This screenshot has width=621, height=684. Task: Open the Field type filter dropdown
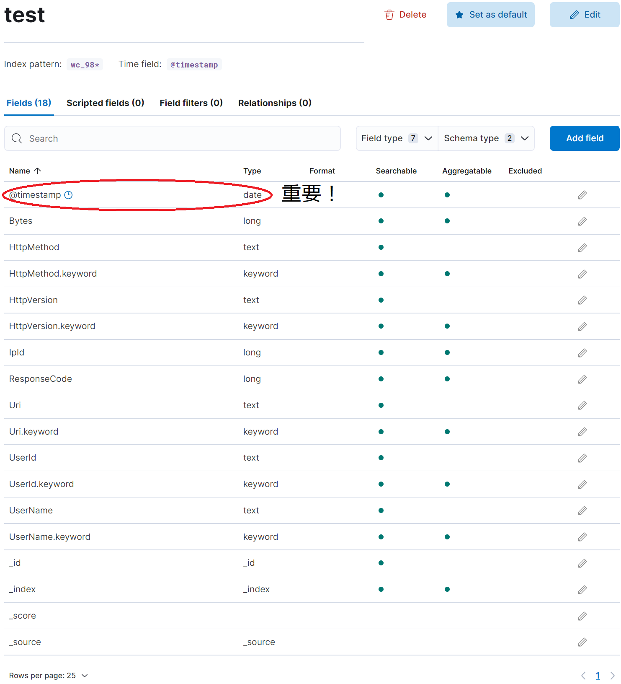point(397,138)
